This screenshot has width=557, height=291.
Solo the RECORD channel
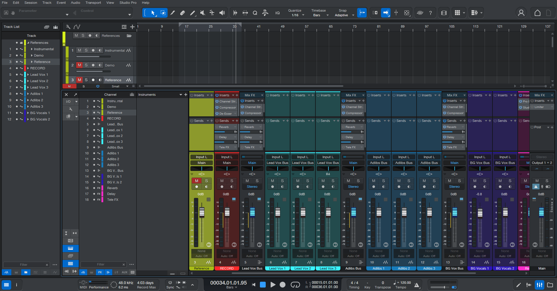tap(232, 180)
